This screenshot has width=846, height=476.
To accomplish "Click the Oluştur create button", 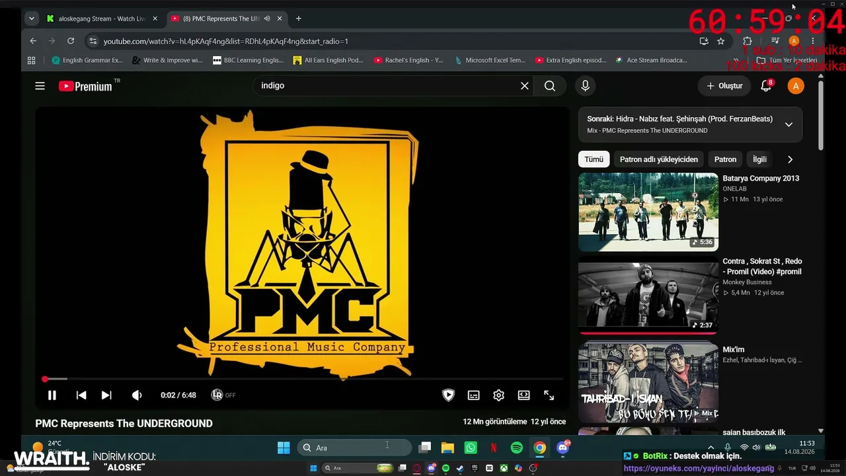I will coord(724,86).
